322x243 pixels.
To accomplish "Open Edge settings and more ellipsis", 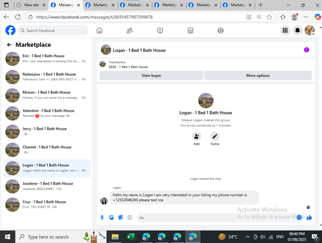I will 306,17.
